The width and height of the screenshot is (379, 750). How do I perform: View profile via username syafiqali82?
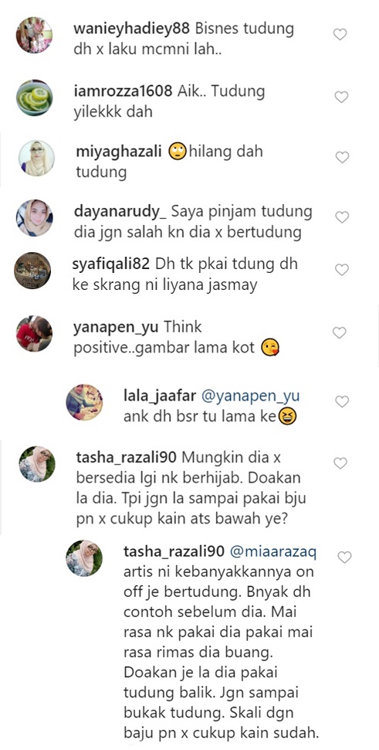(x=112, y=264)
